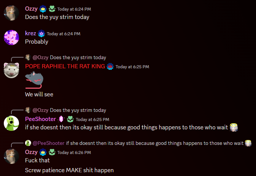This screenshot has width=256, height=176.
Task: Click the small Ozzy avatar in PeeShooter's reply preview
Action: tap(28, 110)
